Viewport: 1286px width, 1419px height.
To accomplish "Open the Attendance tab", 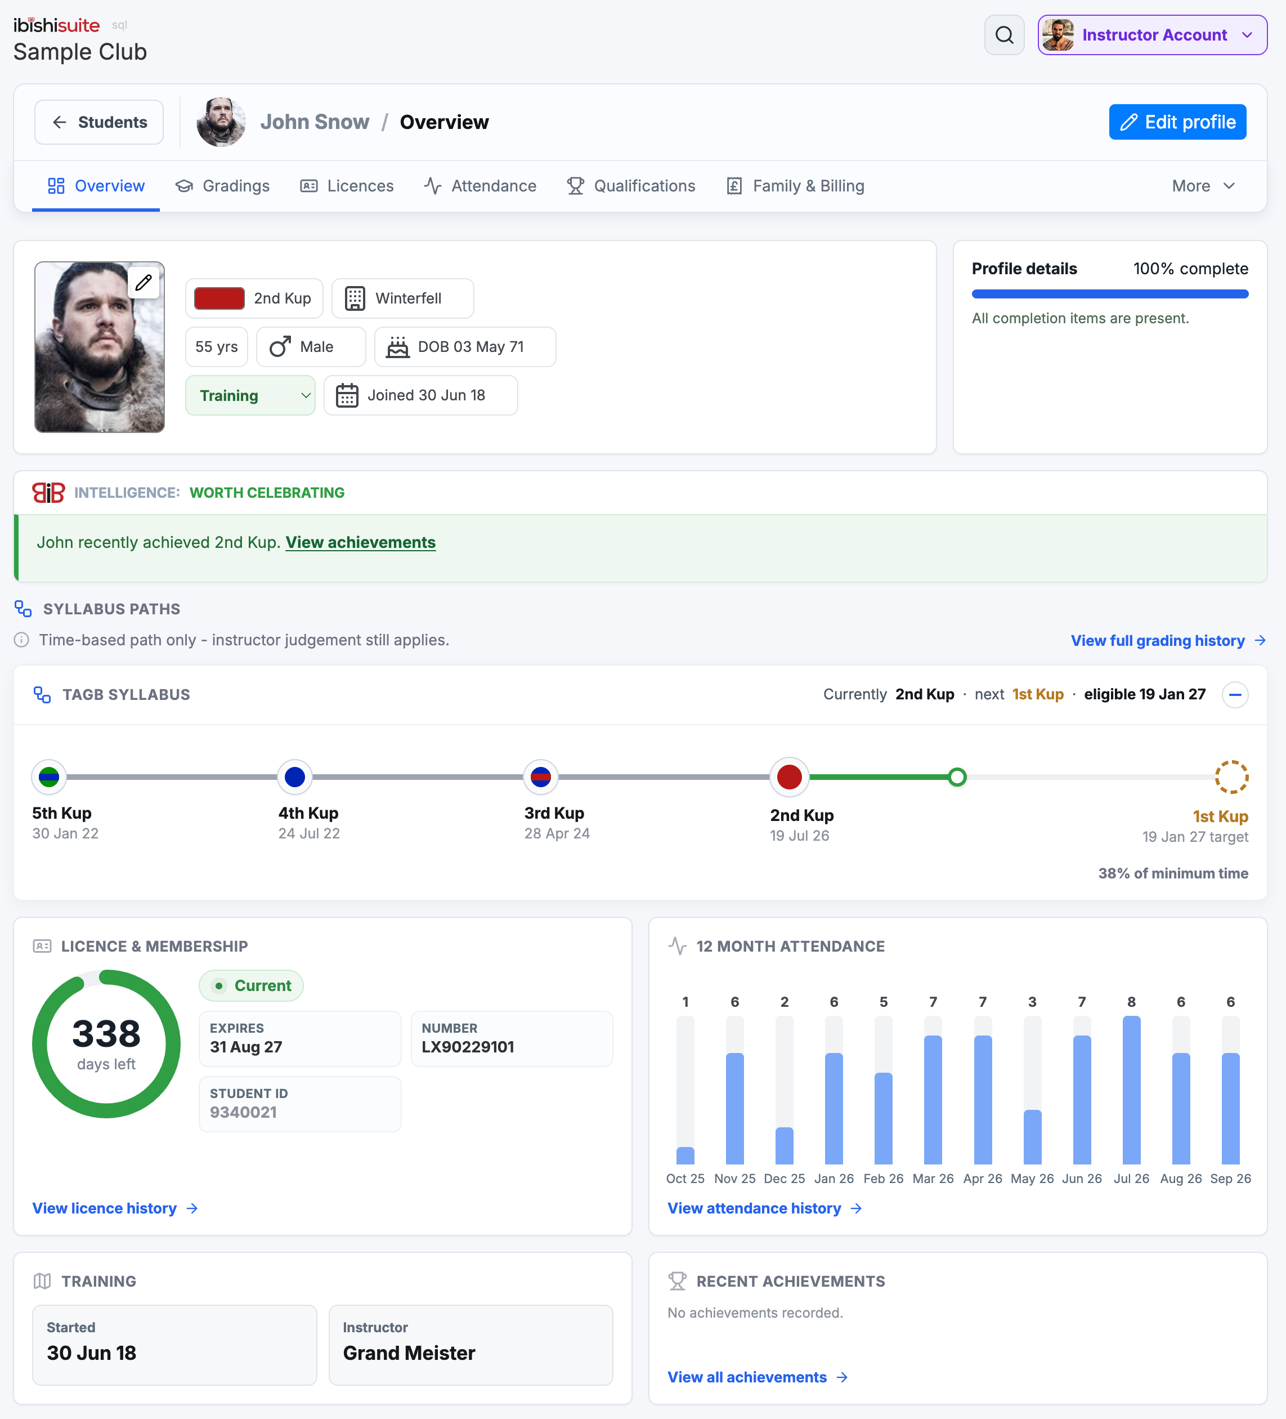I will [480, 186].
